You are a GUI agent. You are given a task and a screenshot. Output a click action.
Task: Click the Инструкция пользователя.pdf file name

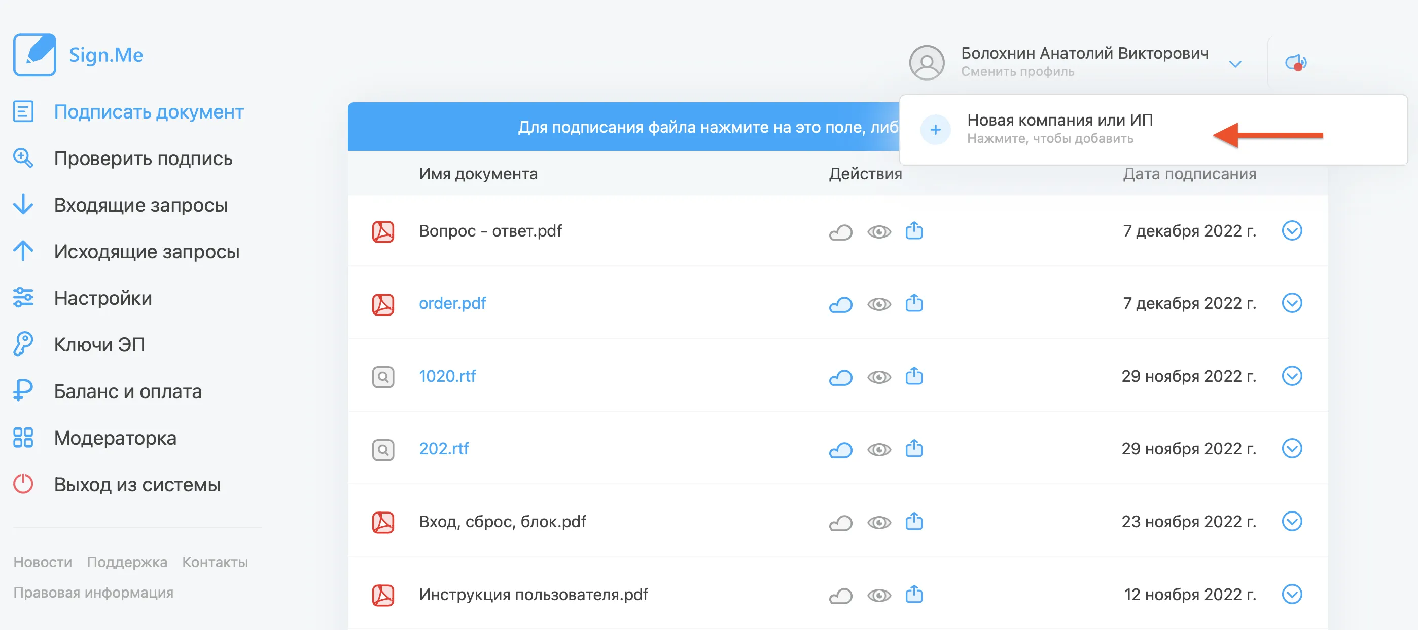(534, 594)
